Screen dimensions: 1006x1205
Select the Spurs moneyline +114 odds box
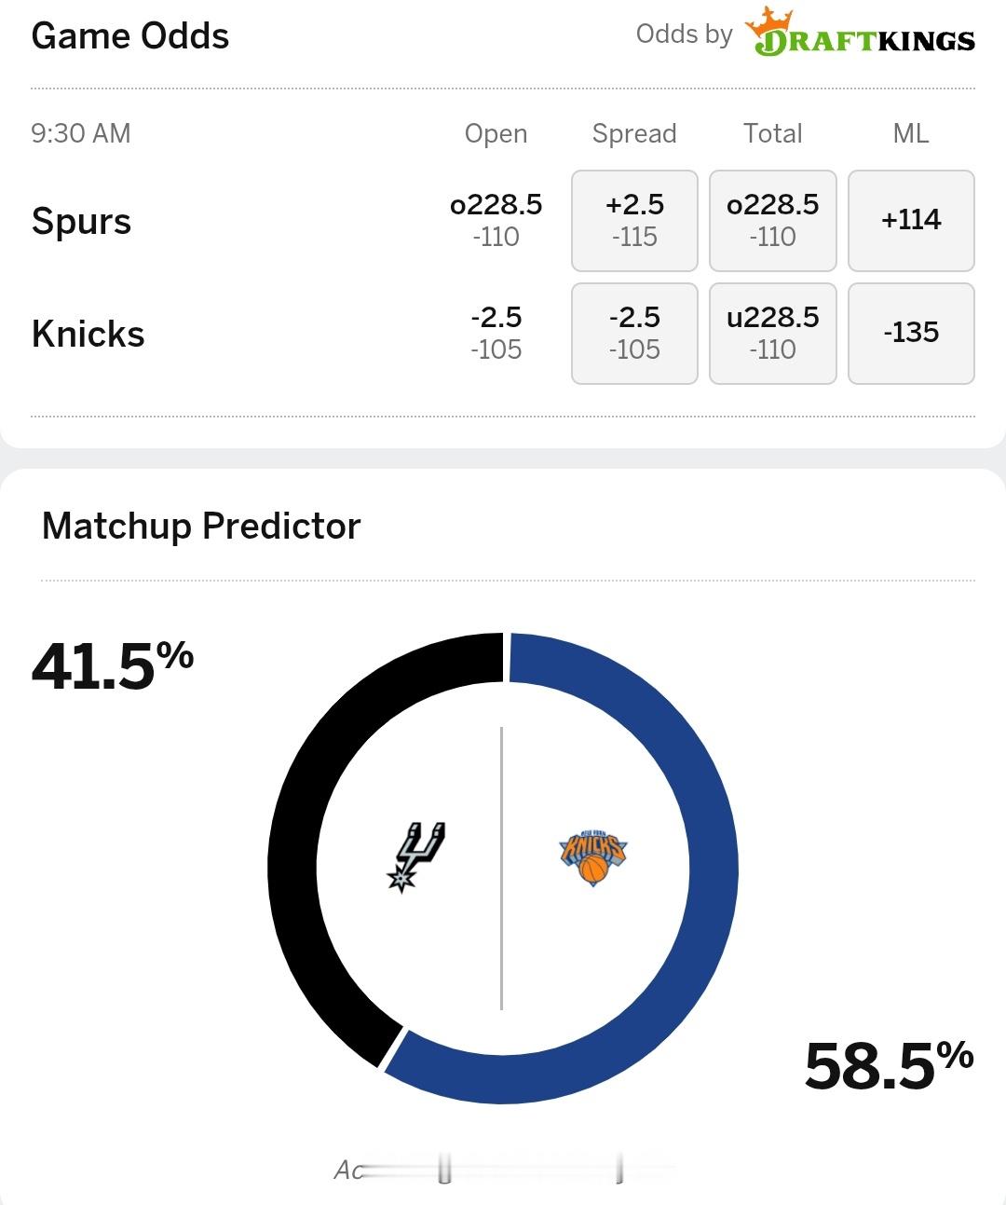click(x=911, y=221)
